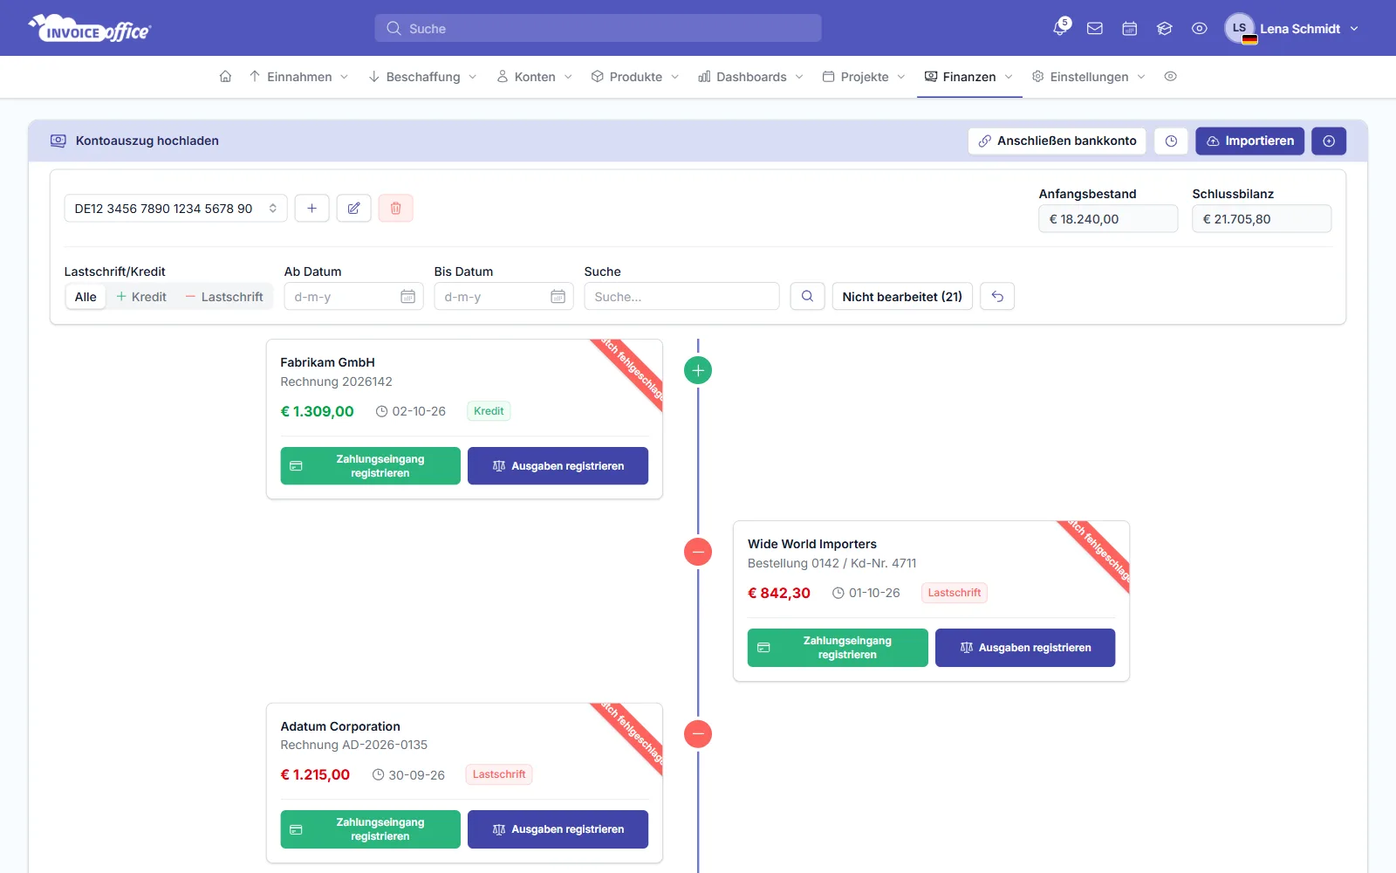Click the history clock icon button
This screenshot has height=873, width=1396.
(x=1171, y=141)
